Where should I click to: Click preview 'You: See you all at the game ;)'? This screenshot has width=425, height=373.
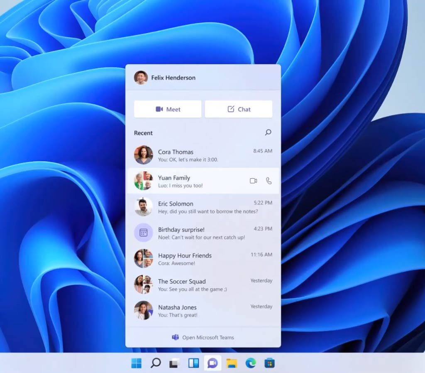click(x=193, y=289)
